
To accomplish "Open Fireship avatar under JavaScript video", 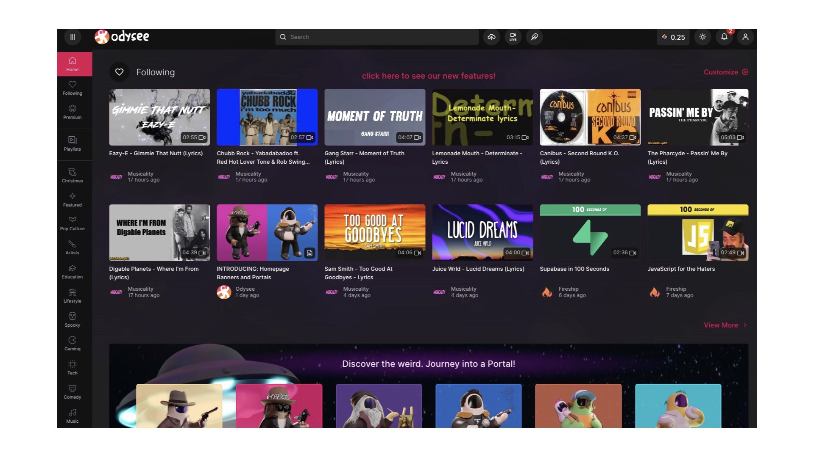I will tap(655, 292).
